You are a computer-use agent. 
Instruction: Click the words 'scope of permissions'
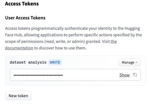pos(24,41)
